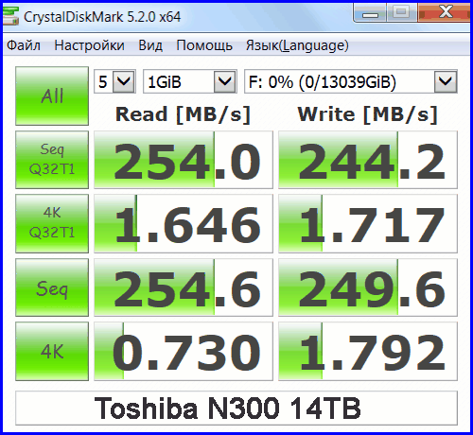Click the Seq write value 249.6
Screen dimensions: 473x435
368,287
